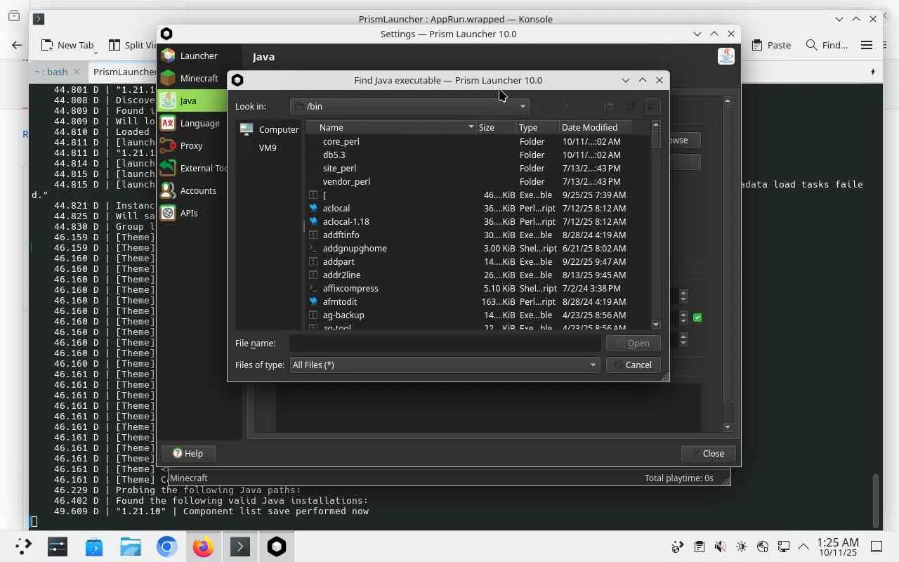
Task: Select the site_perl folder
Action: pyautogui.click(x=339, y=168)
